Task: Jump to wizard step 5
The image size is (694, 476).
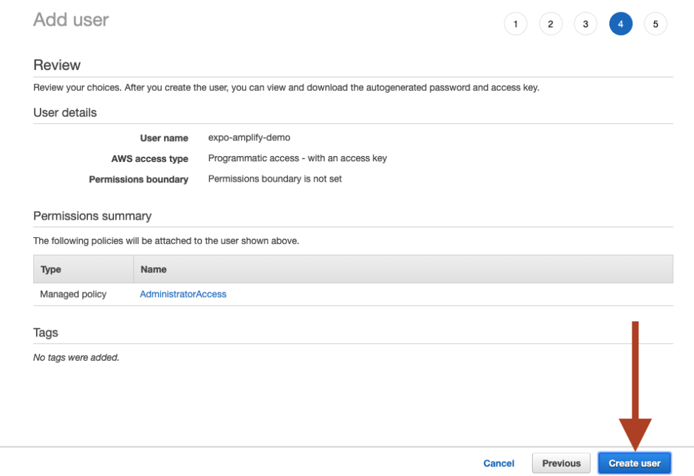Action: tap(655, 24)
